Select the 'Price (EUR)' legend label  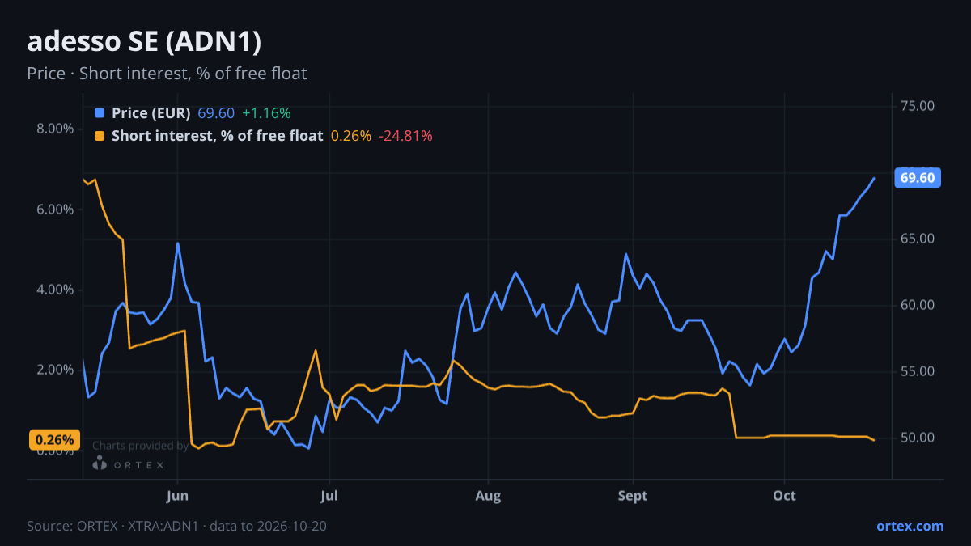[x=151, y=113]
